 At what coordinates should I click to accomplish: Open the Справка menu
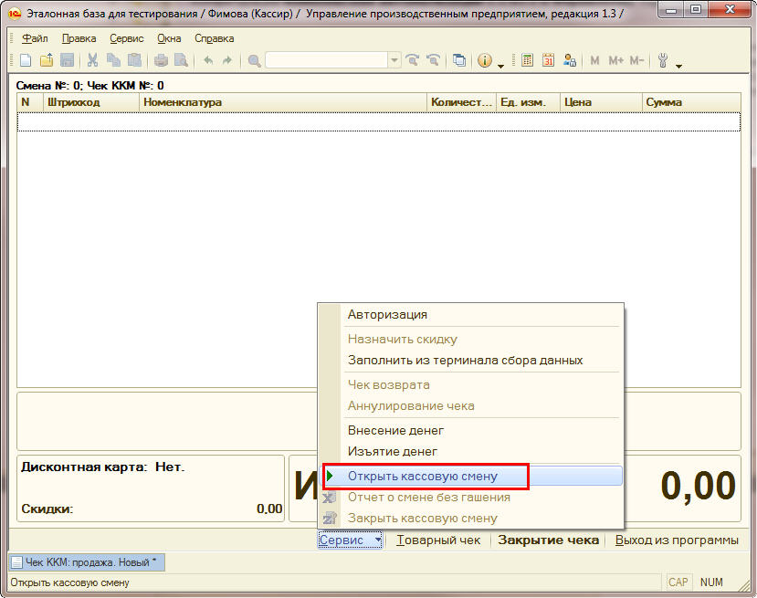[215, 38]
